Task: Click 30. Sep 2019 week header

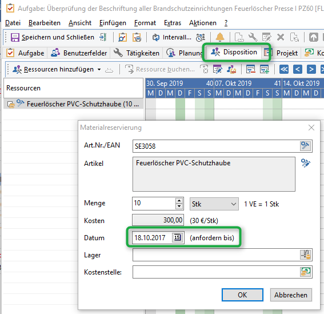Action: 180,84
